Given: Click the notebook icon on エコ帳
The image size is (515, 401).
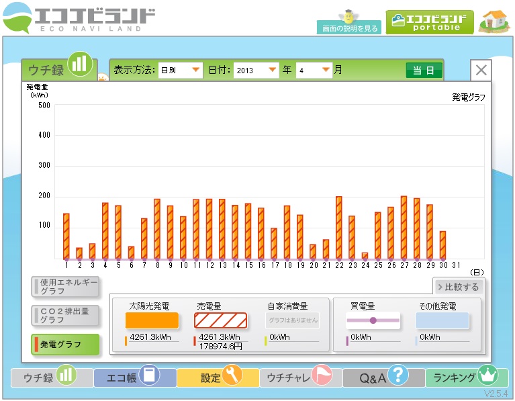Looking at the screenshot, I should click(150, 375).
